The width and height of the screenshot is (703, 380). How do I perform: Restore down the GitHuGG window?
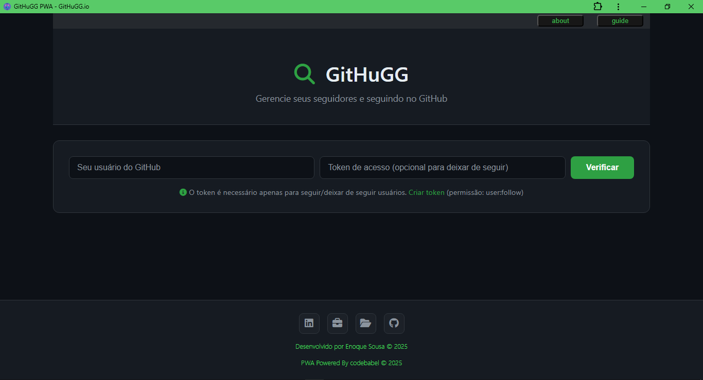click(x=667, y=7)
